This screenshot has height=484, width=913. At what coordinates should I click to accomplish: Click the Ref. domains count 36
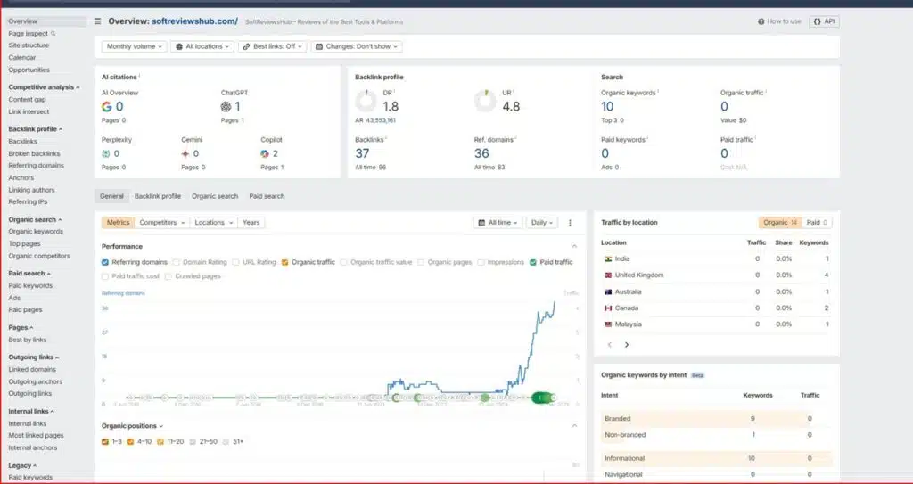pos(481,154)
